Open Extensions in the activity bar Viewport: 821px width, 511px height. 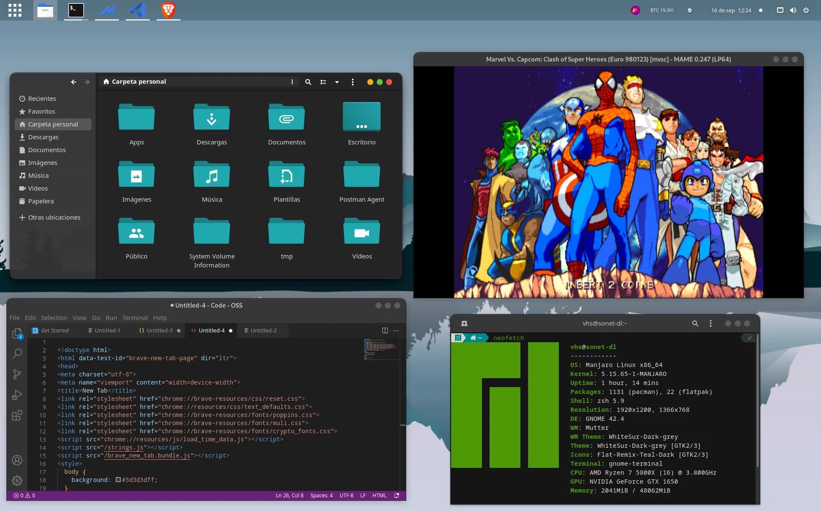(x=17, y=415)
